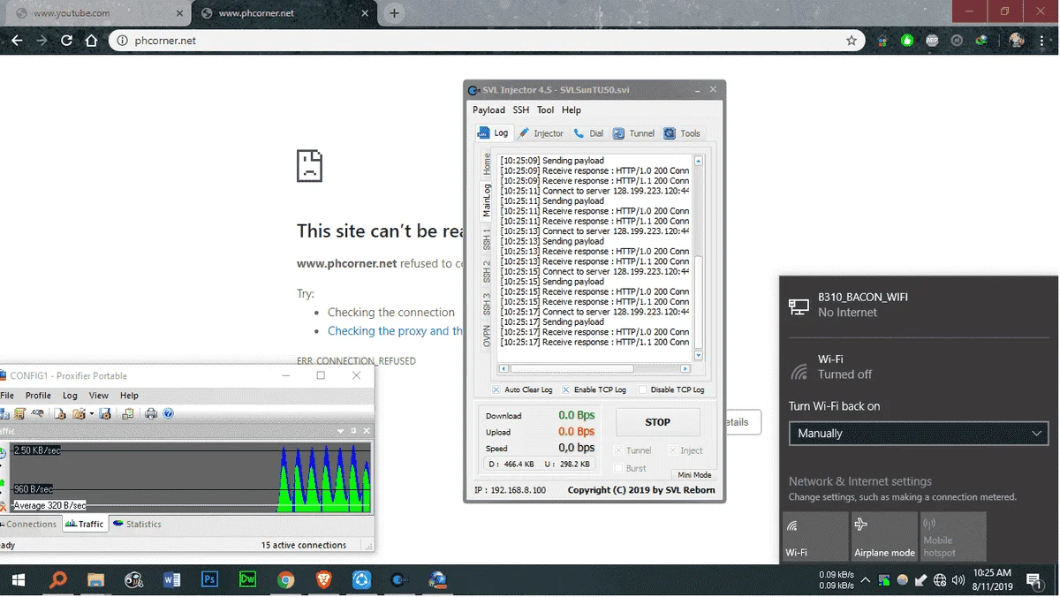1060x597 pixels.
Task: Open the AdBlock Plus extension
Action: tap(932, 41)
